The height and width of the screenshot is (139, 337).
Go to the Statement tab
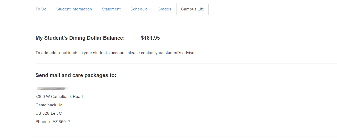[111, 9]
